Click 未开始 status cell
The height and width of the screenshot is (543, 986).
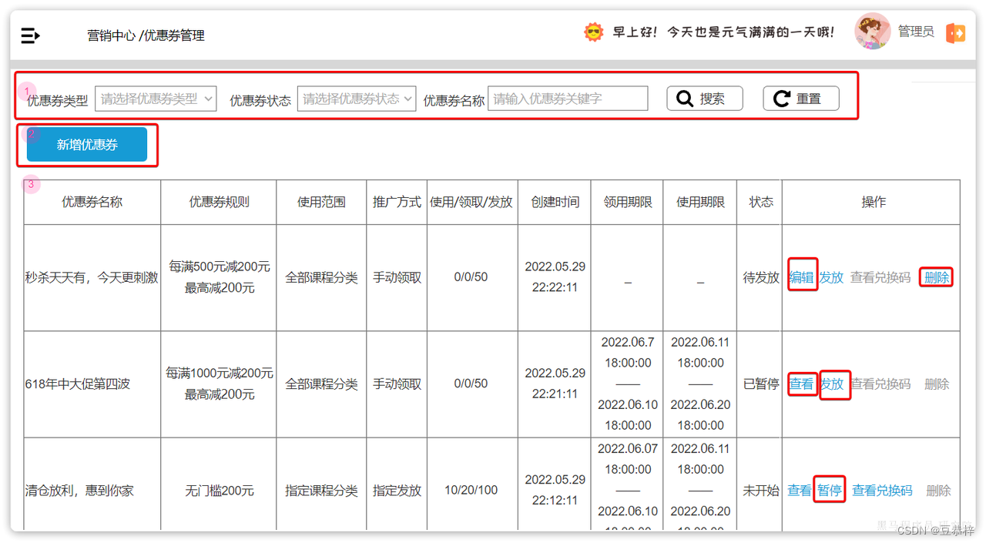[761, 490]
